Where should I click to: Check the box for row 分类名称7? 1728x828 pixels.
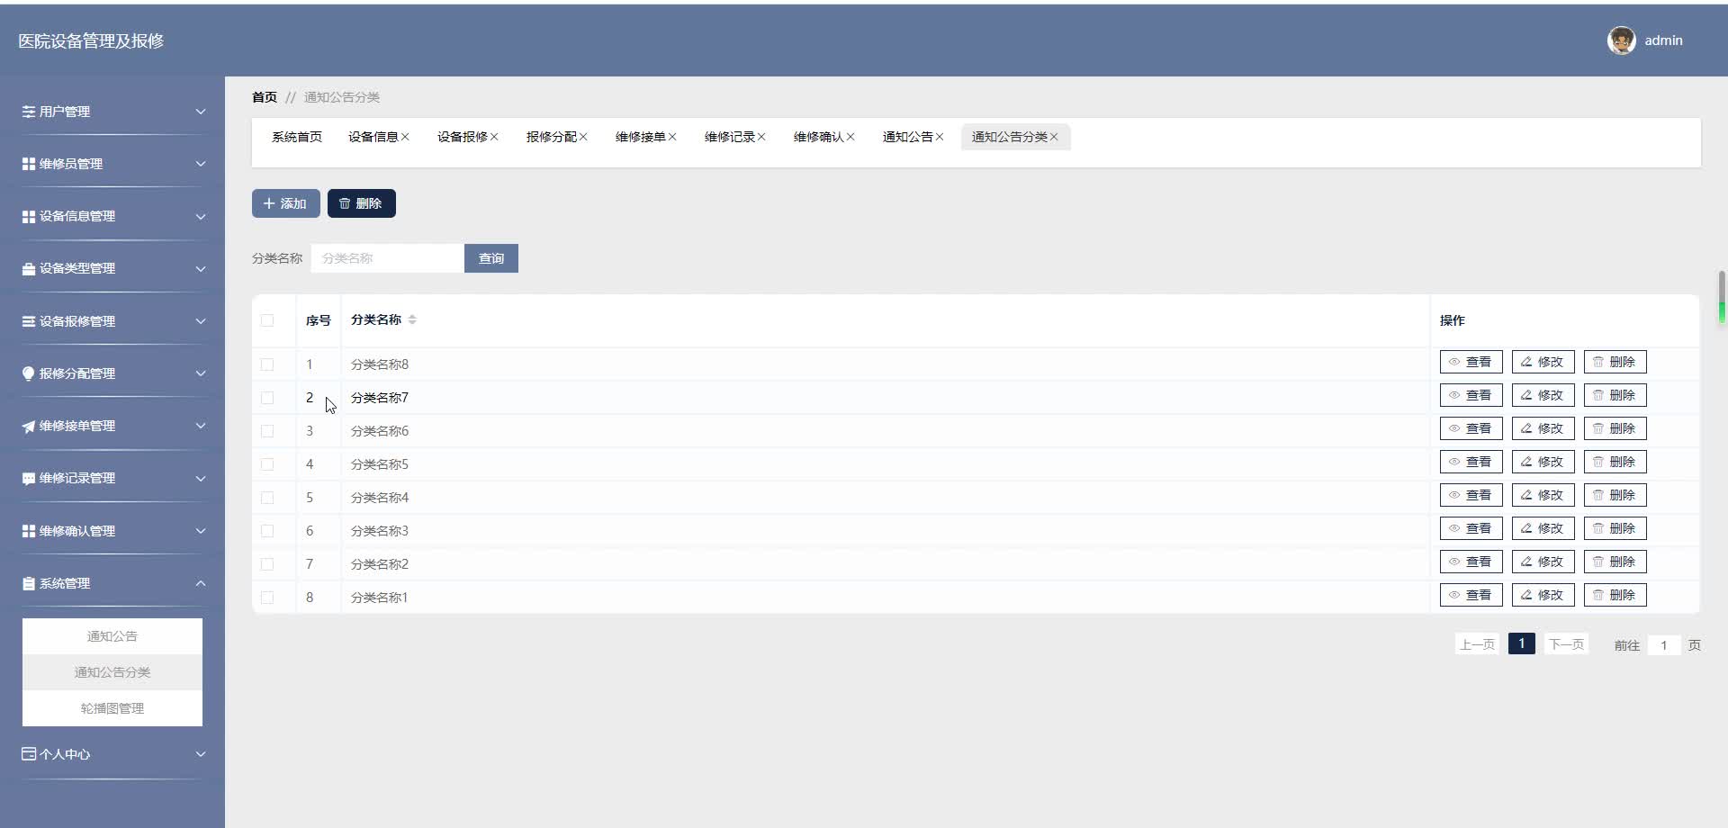coord(267,398)
